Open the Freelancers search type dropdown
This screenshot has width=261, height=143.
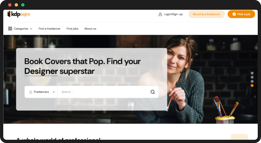point(41,92)
